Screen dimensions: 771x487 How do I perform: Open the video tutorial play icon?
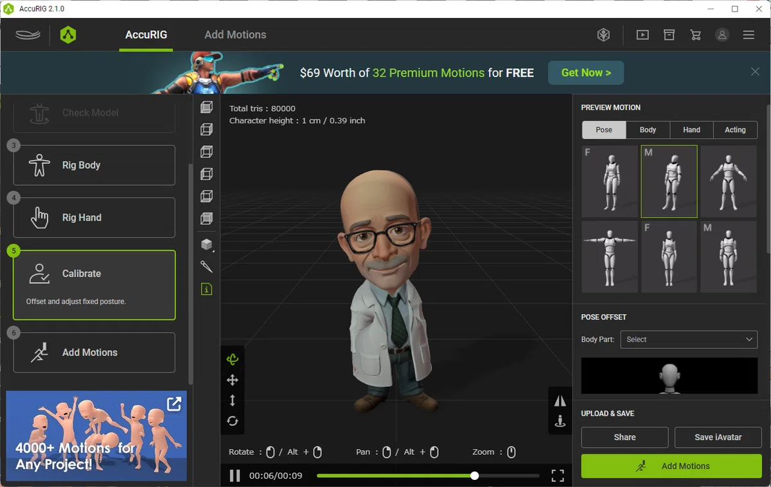point(642,35)
